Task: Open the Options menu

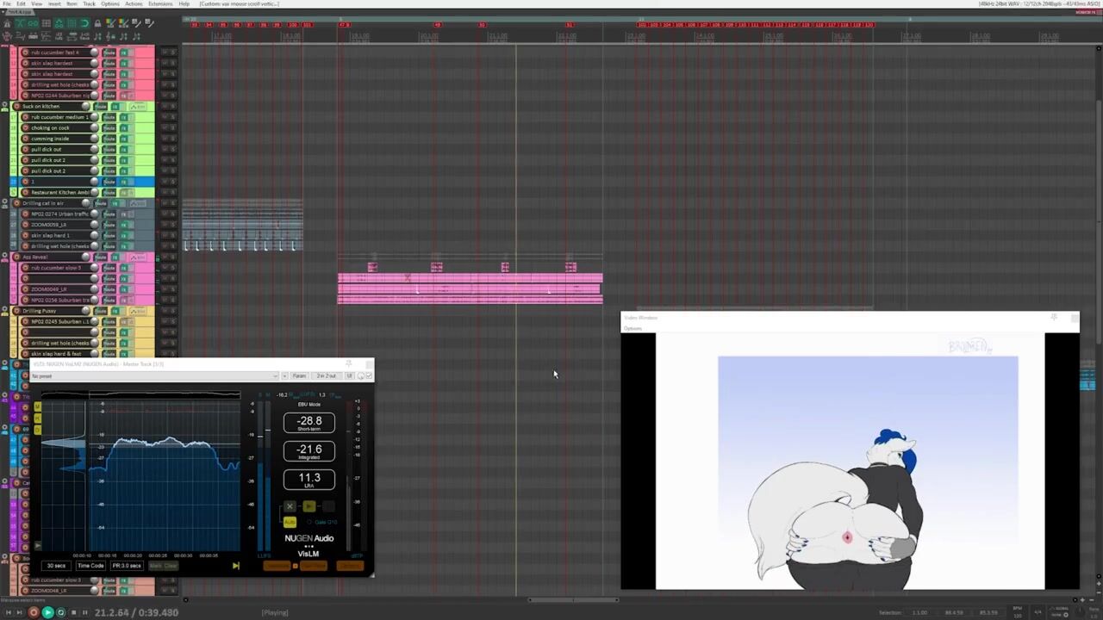Action: coord(110,3)
